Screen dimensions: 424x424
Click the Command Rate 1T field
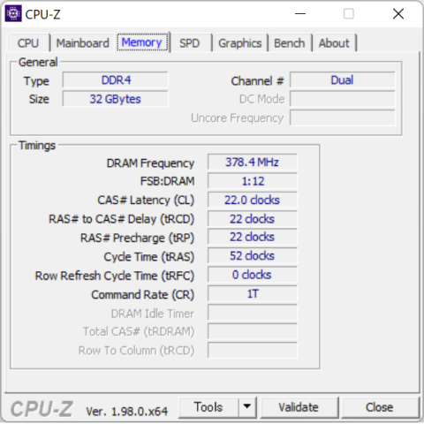pos(253,294)
